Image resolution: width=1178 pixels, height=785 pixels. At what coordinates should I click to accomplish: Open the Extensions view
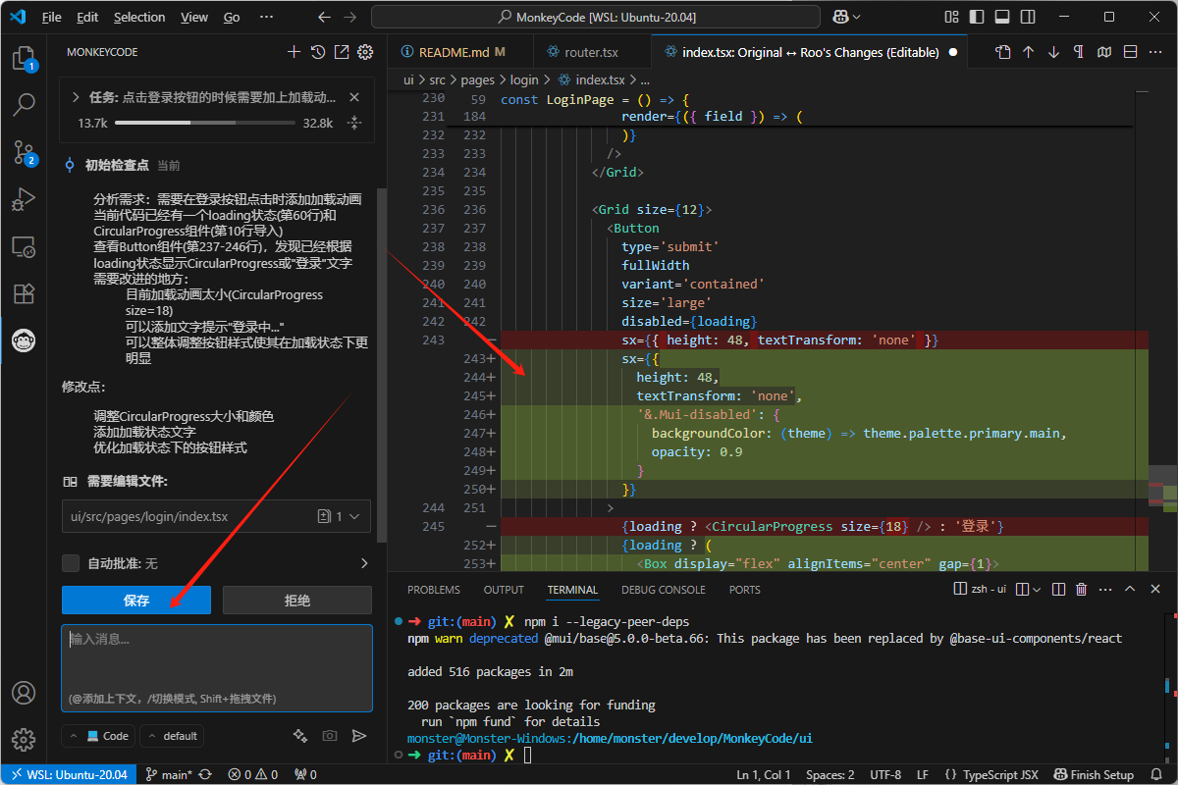(24, 293)
